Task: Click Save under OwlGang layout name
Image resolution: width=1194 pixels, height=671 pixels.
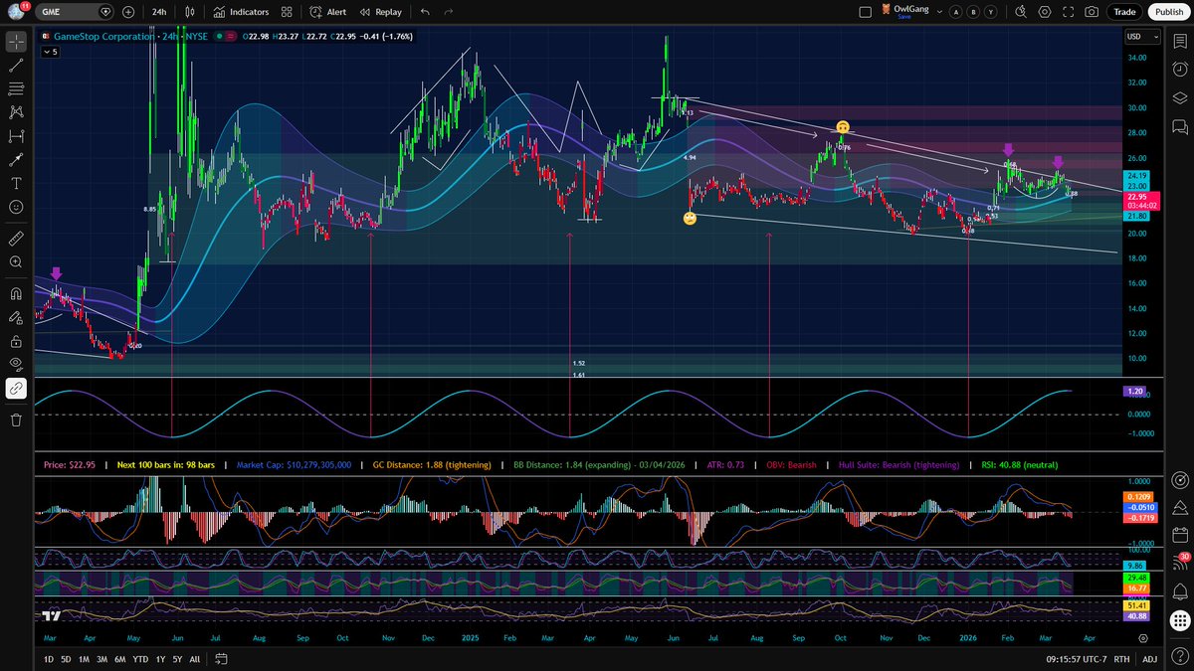Action: [x=902, y=17]
